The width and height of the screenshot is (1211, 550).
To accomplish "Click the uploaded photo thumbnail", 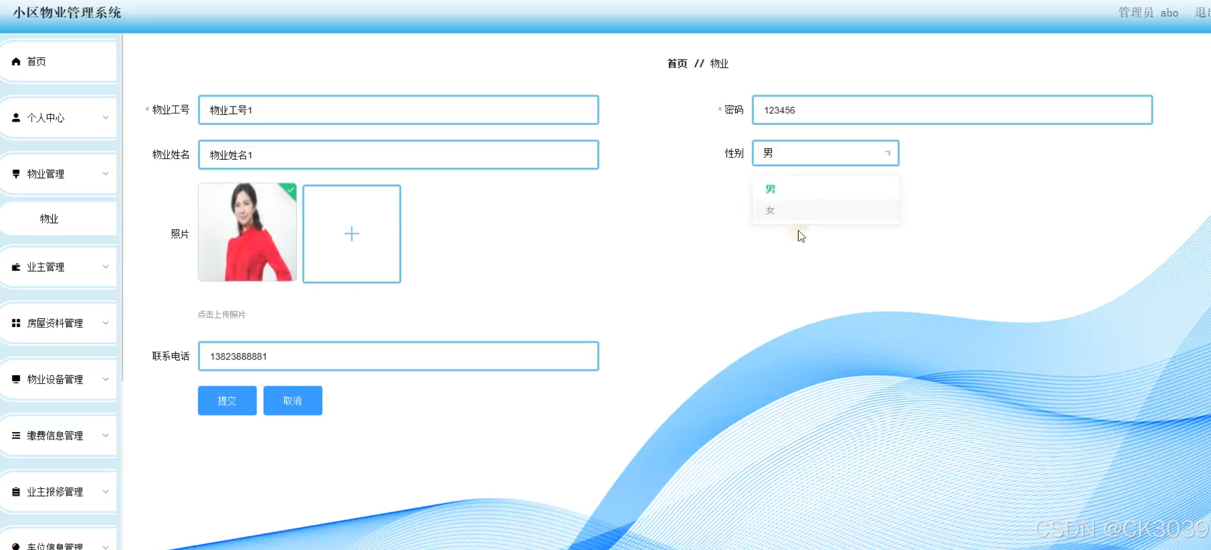I will 247,233.
